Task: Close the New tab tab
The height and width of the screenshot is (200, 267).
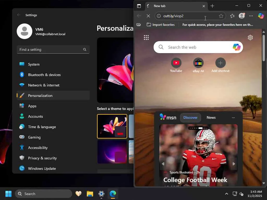Action: [x=204, y=6]
